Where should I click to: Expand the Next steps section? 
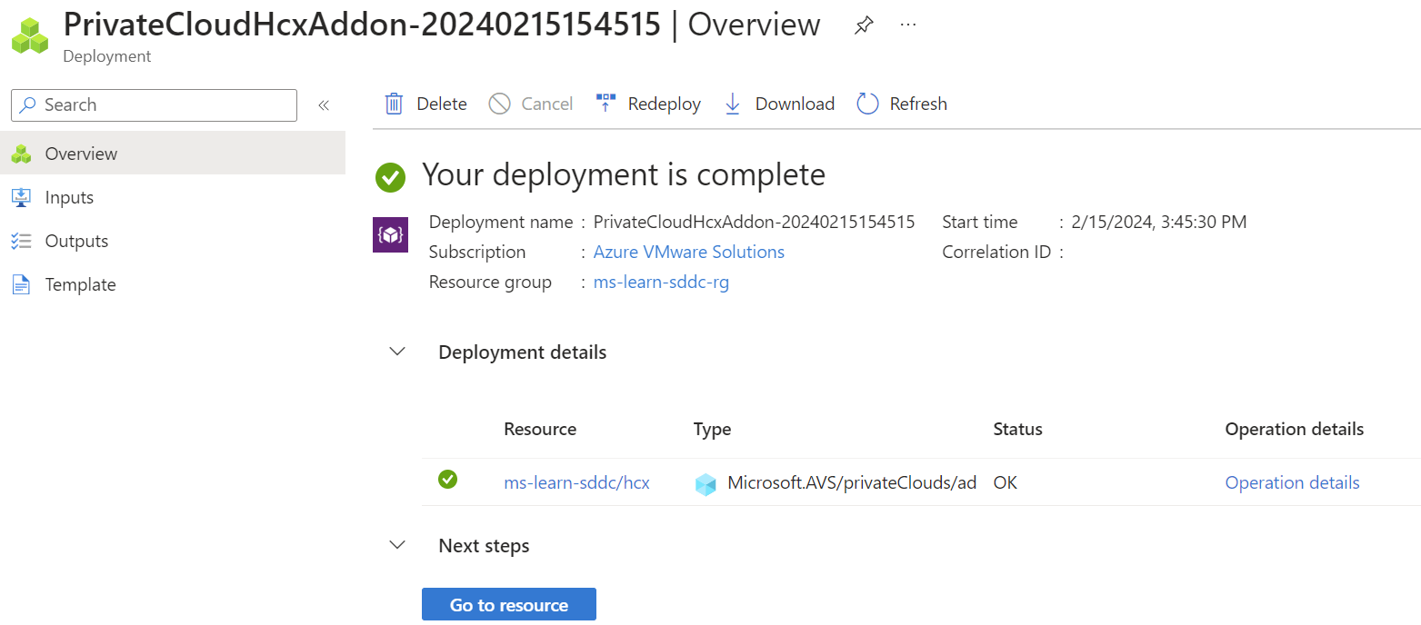pyautogui.click(x=397, y=544)
